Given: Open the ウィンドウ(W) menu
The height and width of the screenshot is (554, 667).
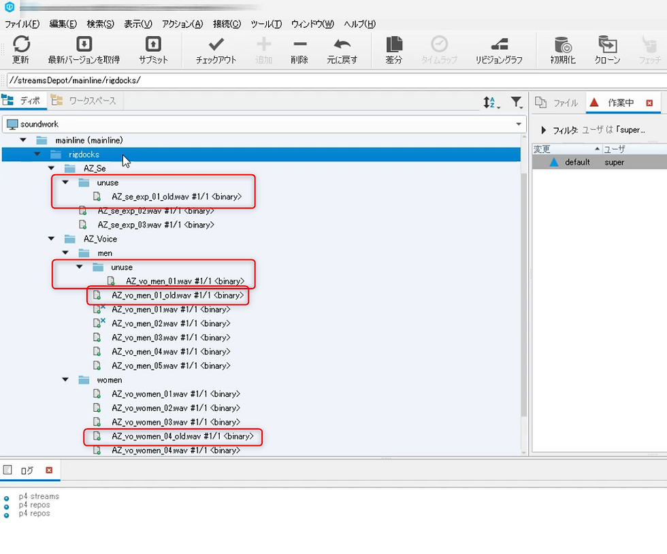Looking at the screenshot, I should (x=312, y=24).
